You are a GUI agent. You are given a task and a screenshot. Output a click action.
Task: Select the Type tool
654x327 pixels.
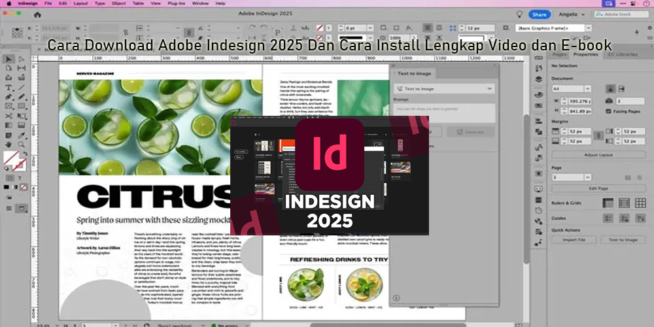click(x=9, y=88)
